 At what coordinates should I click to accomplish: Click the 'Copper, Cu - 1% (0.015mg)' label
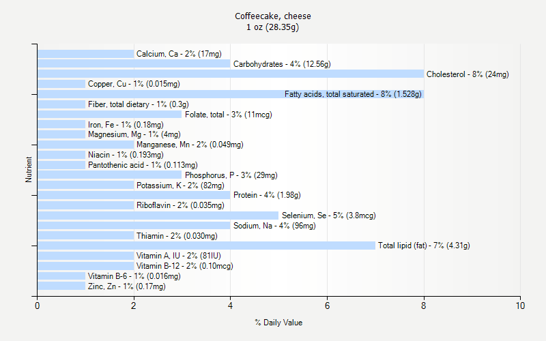[134, 84]
